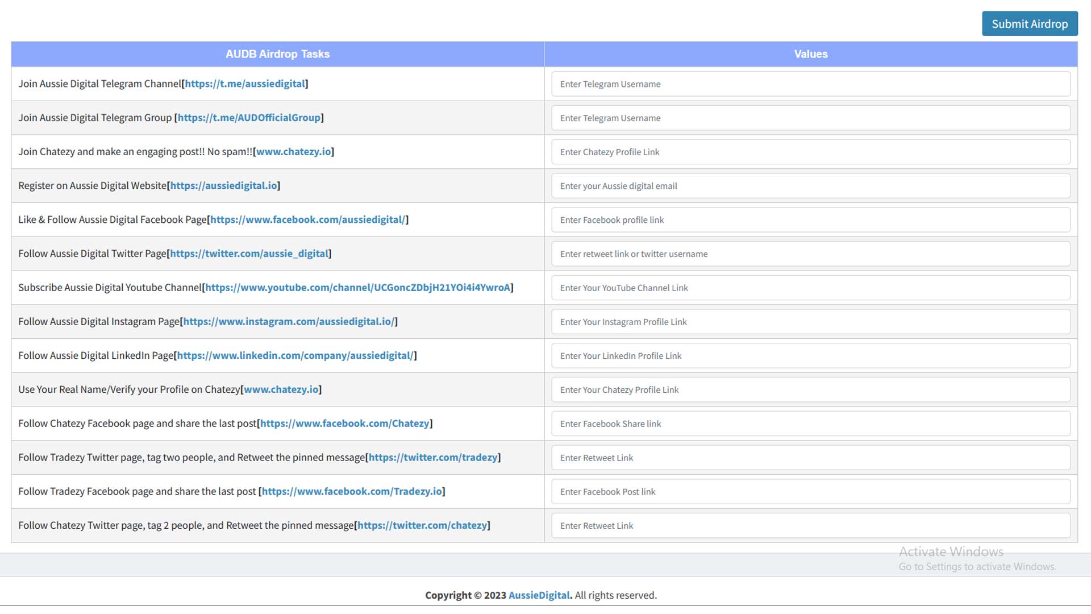Click the AUDB Airdrop Tasks column header
Image resolution: width=1091 pixels, height=614 pixels.
coord(278,54)
